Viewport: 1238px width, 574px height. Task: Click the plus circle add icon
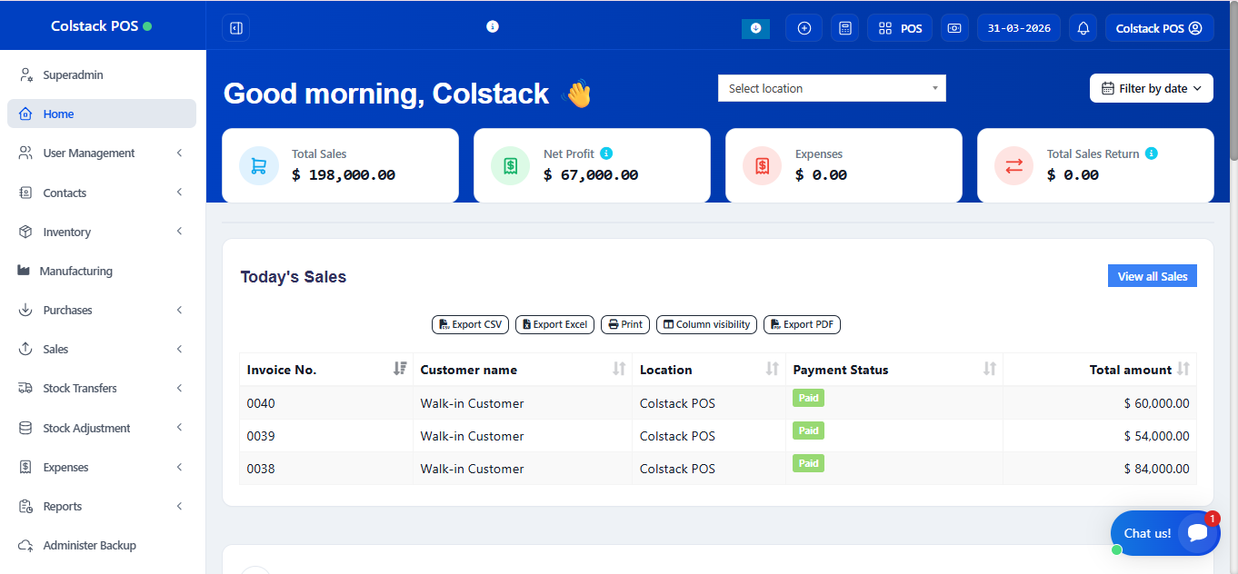click(804, 28)
